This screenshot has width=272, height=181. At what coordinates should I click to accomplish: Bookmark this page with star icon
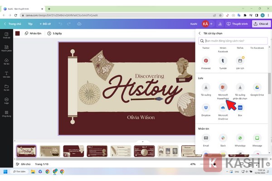click(220, 15)
